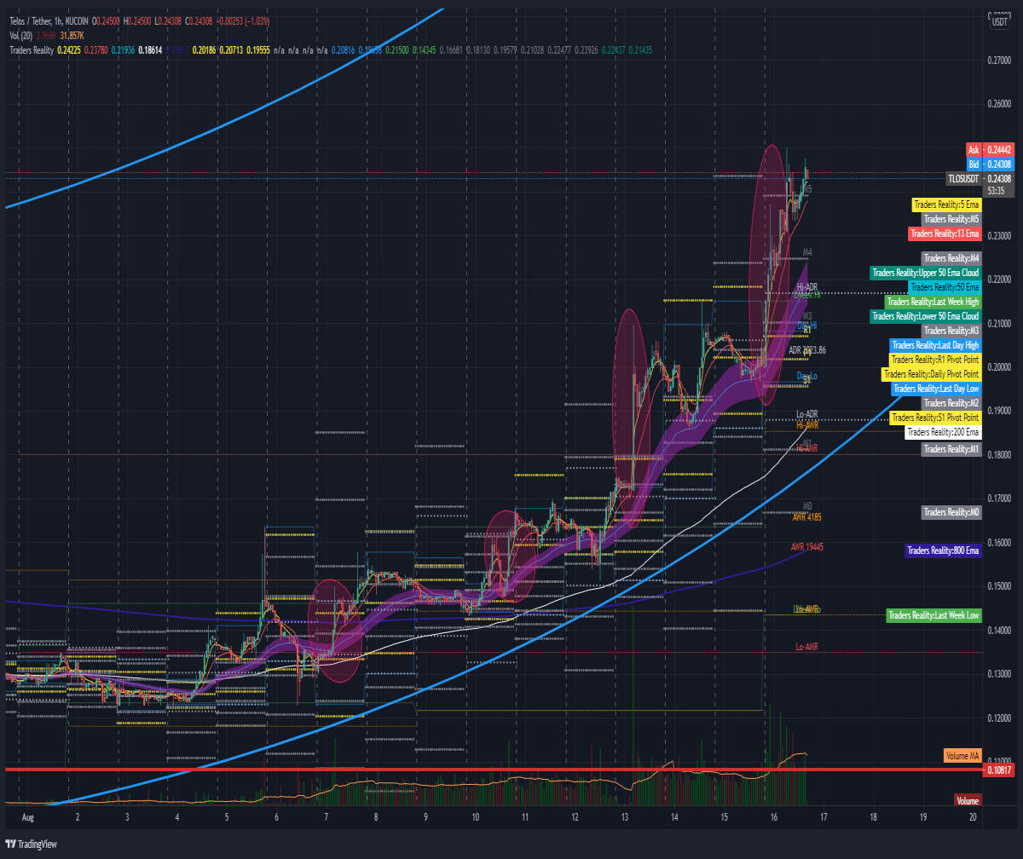The image size is (1023, 859).
Task: Click date 13 on the time axis
Action: pyautogui.click(x=624, y=818)
